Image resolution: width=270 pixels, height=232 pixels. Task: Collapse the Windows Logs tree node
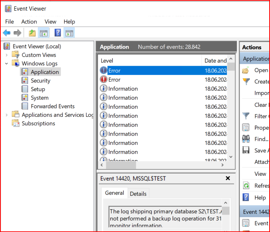coord(6,64)
